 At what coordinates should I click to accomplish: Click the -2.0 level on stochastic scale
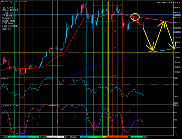(x=176, y=135)
